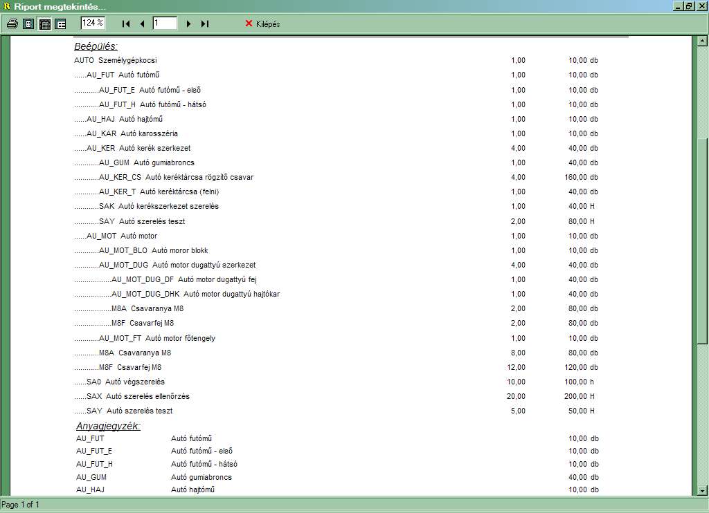Toggle the thumbnail outline view icon
This screenshot has height=513, width=709.
(x=60, y=24)
